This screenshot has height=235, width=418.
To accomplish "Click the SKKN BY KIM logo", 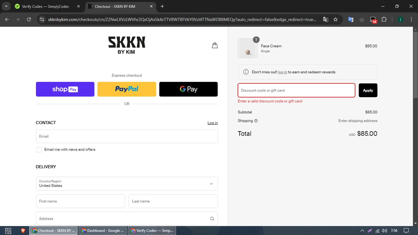I will click(127, 45).
